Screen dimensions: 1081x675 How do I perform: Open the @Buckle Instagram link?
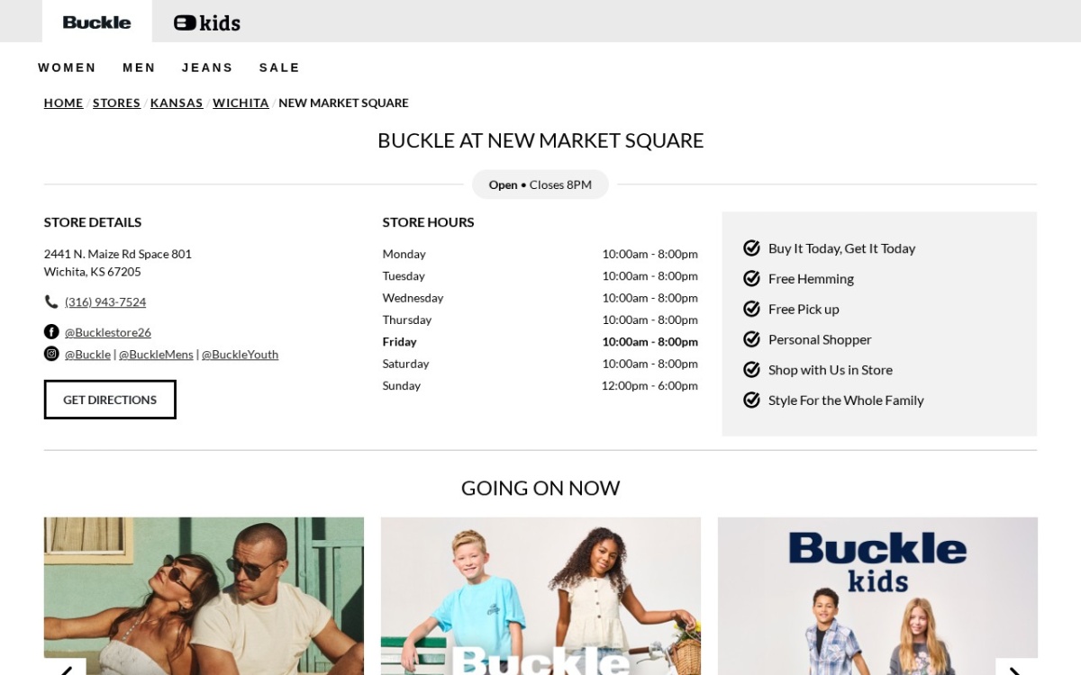87,355
